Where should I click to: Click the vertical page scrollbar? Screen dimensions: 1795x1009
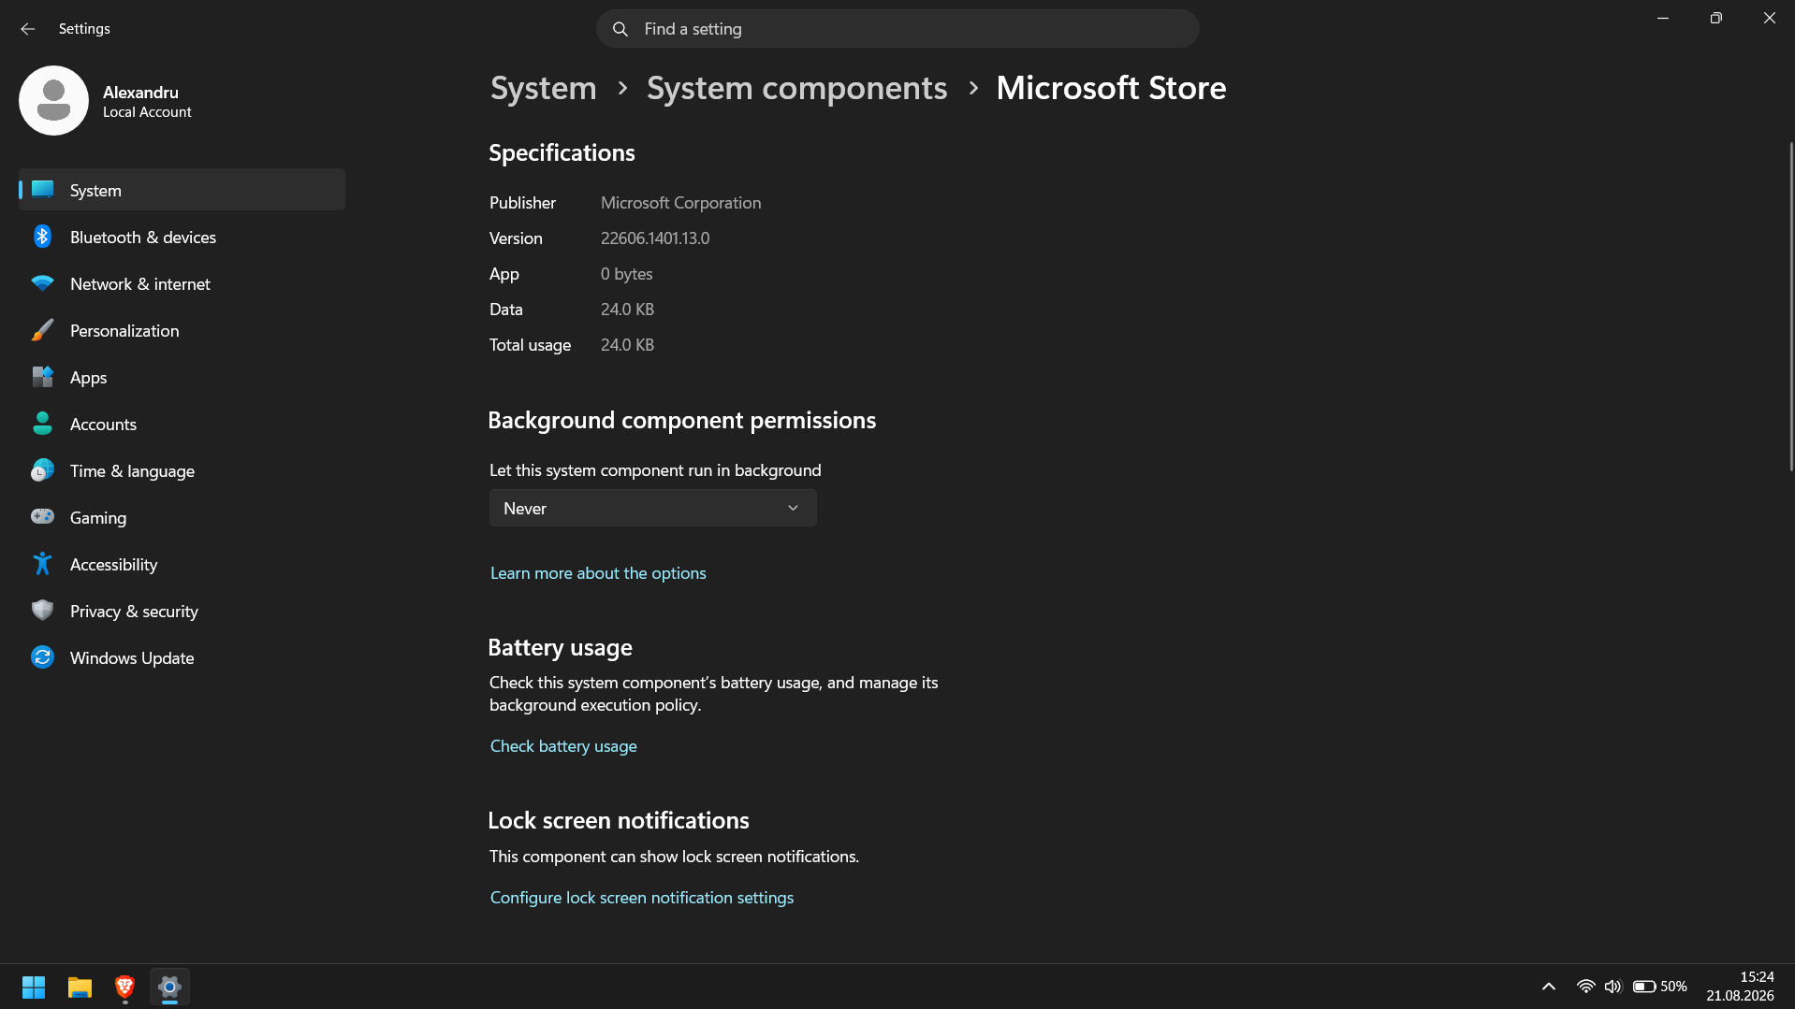pyautogui.click(x=1790, y=307)
